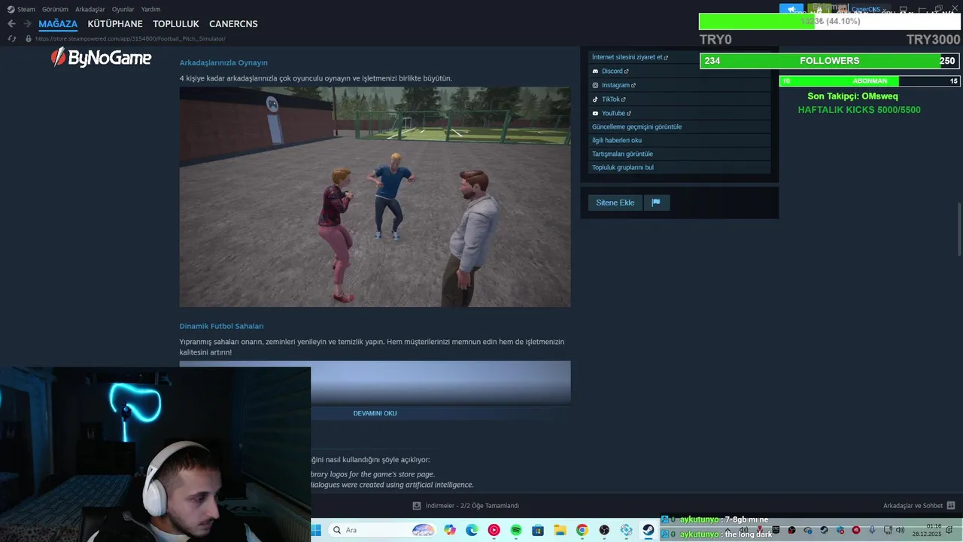
Task: Open the CANERCNS profile tab
Action: point(233,24)
